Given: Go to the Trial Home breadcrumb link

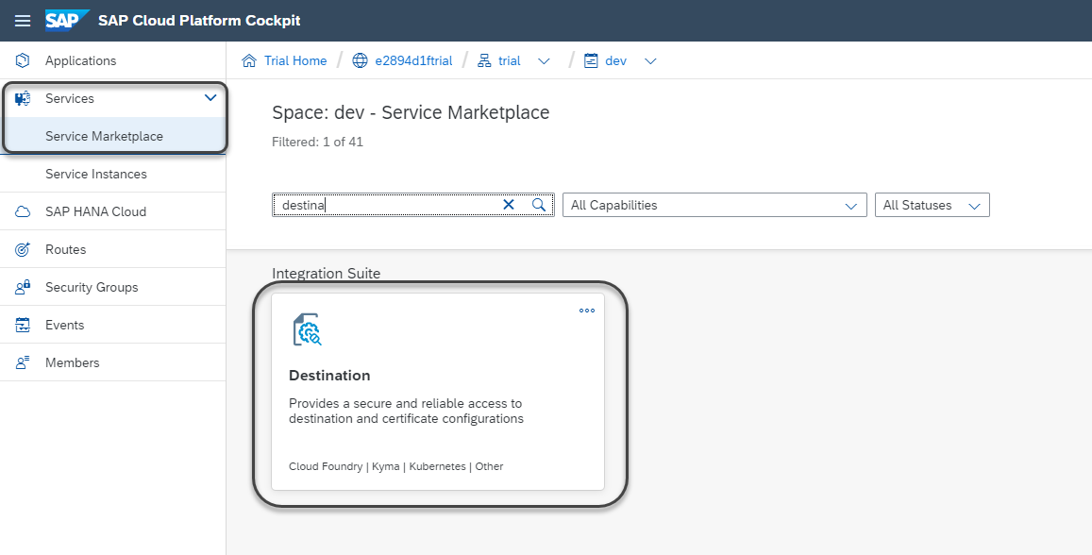Looking at the screenshot, I should pyautogui.click(x=295, y=60).
